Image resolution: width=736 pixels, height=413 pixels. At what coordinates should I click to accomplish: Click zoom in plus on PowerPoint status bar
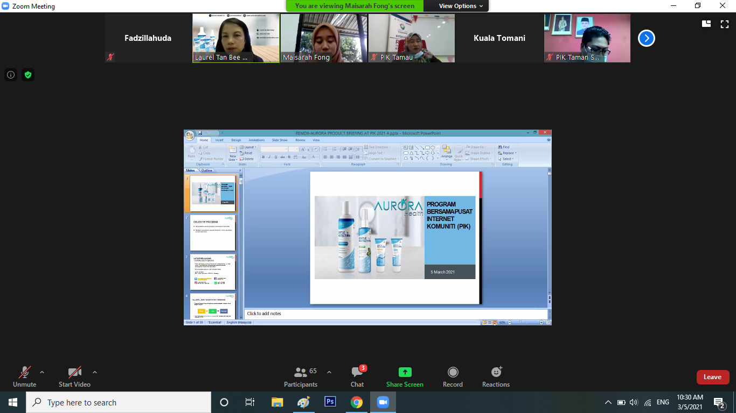[x=541, y=322]
